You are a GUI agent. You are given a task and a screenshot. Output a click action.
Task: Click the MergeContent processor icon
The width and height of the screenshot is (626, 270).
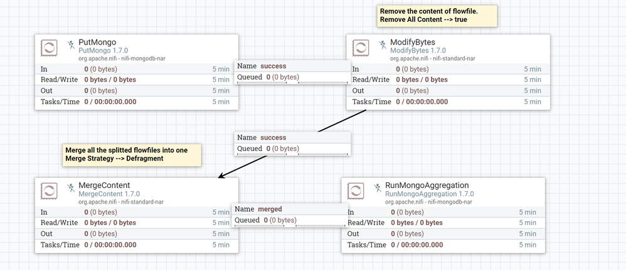pyautogui.click(x=49, y=192)
